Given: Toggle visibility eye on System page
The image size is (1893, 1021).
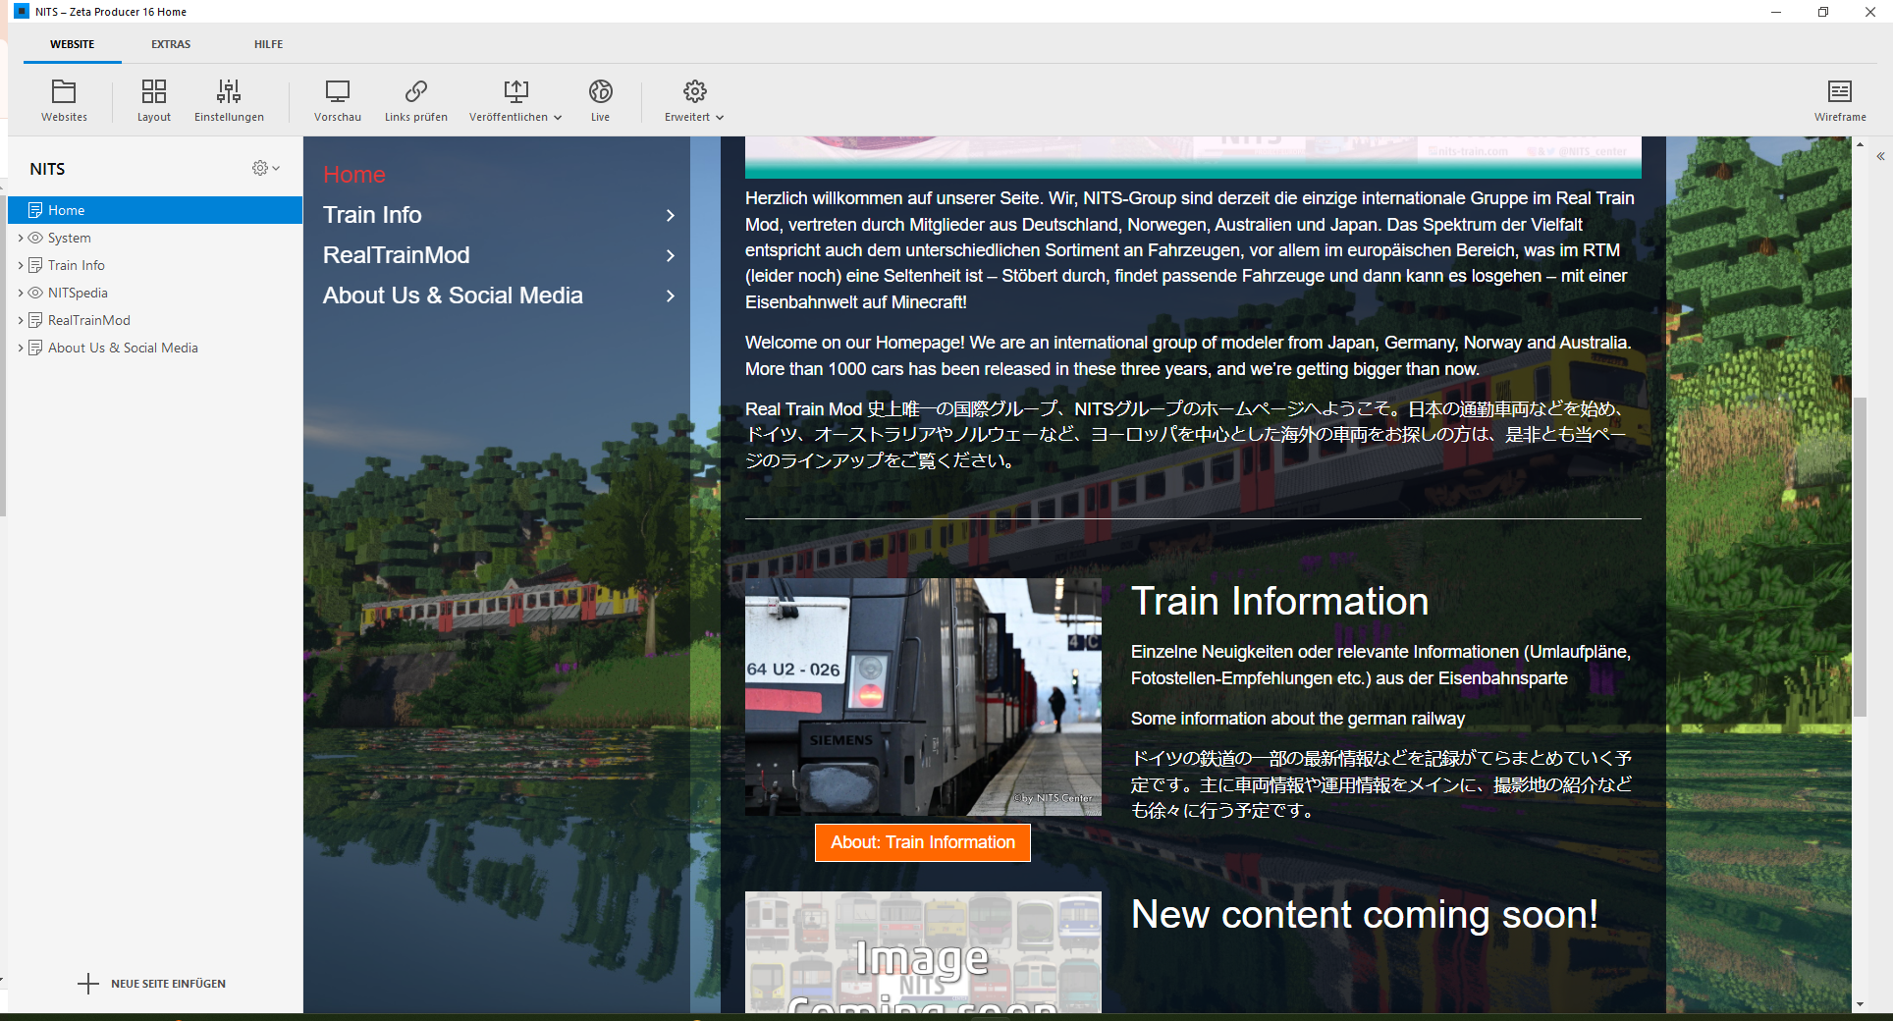Looking at the screenshot, I should pyautogui.click(x=35, y=238).
